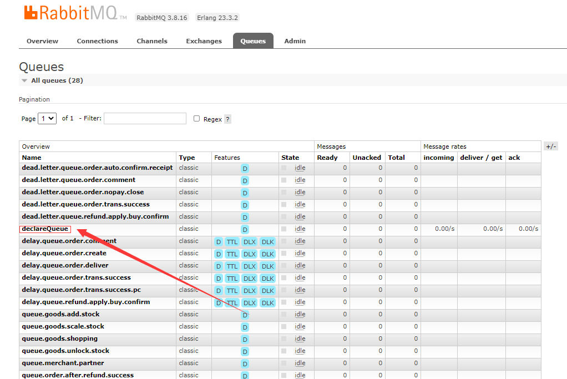Click the 0.00/s incoming rate of declareQueue
This screenshot has width=567, height=379.
coord(444,229)
